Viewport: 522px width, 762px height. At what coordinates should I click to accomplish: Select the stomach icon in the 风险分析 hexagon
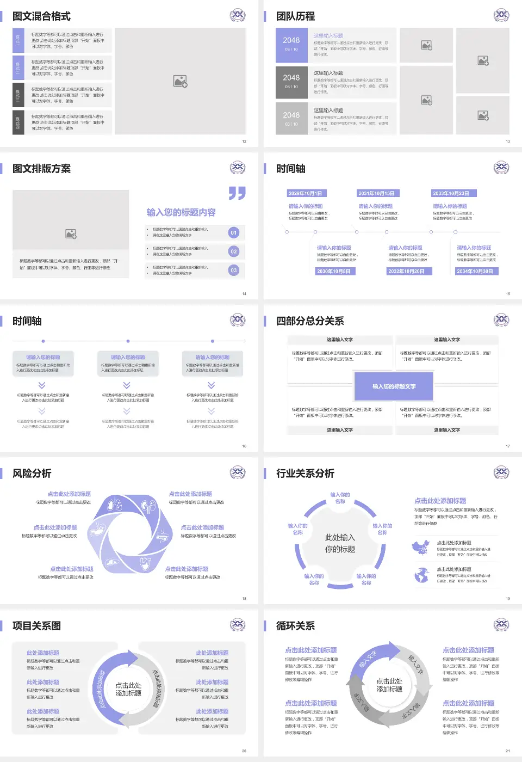pos(98,529)
